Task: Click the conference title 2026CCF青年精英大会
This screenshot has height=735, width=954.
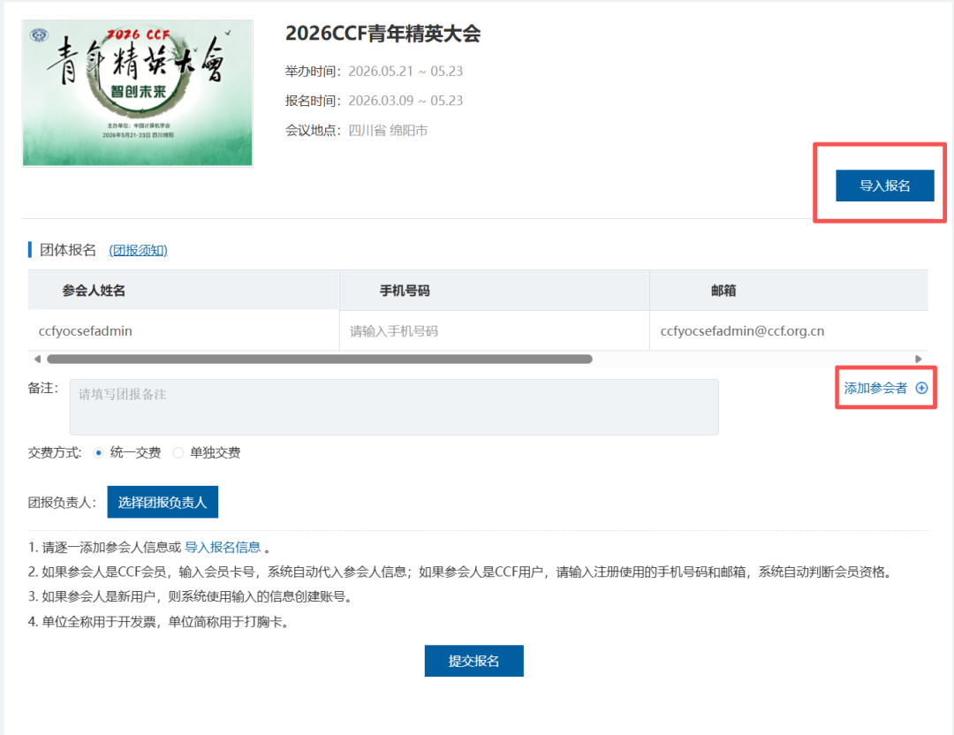Action: 384,34
